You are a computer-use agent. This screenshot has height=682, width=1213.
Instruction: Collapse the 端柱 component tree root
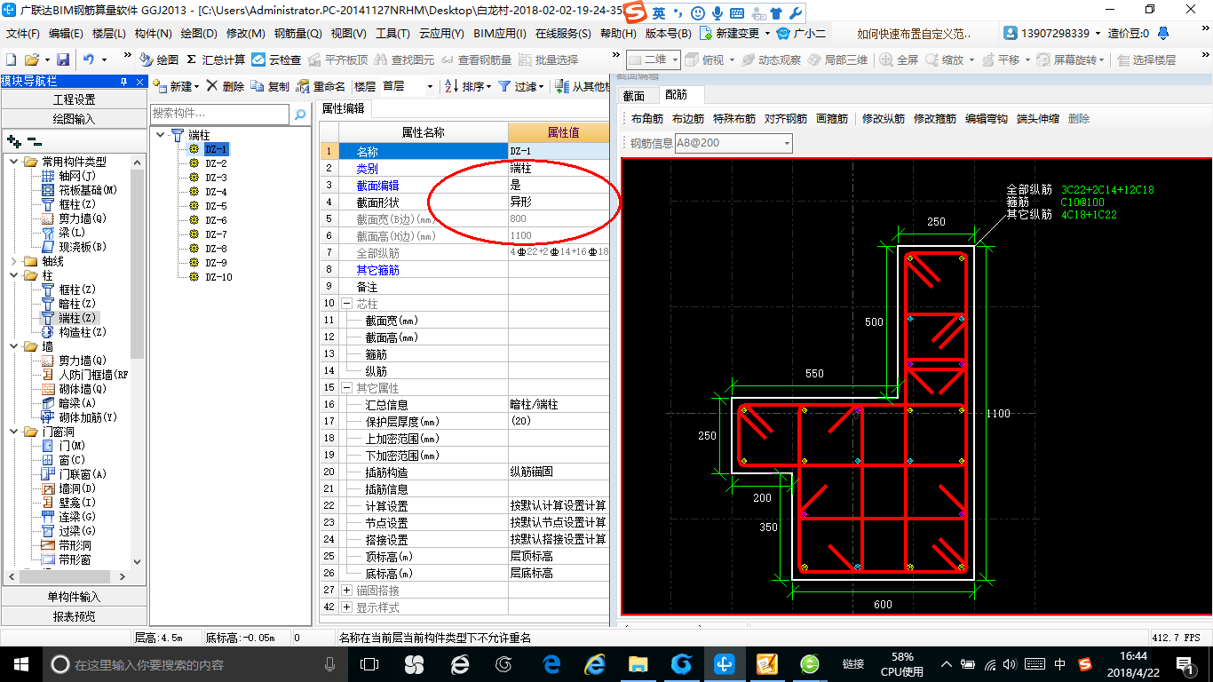[x=160, y=135]
